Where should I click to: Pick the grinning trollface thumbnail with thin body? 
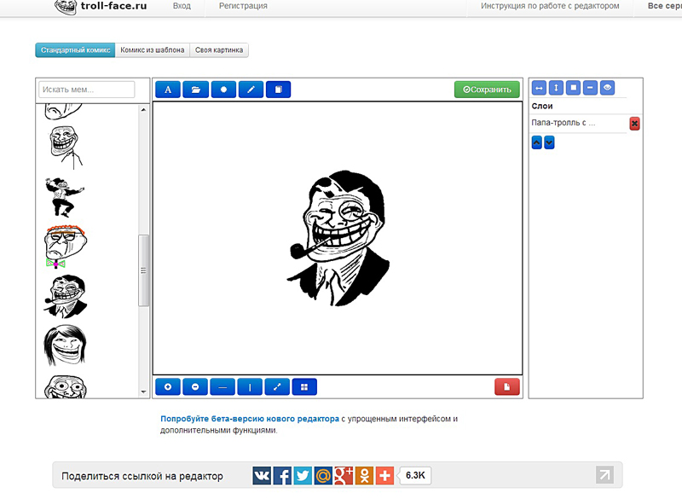coord(66,148)
